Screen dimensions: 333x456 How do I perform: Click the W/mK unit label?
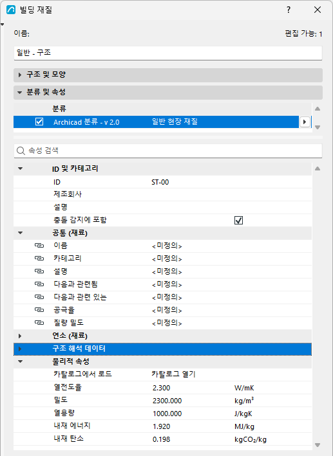(244, 388)
